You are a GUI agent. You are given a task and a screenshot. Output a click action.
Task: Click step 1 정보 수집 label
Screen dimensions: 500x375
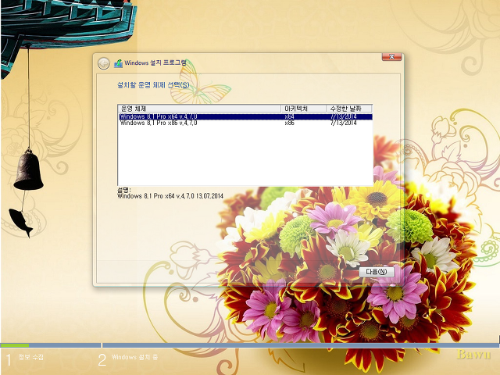pos(31,357)
